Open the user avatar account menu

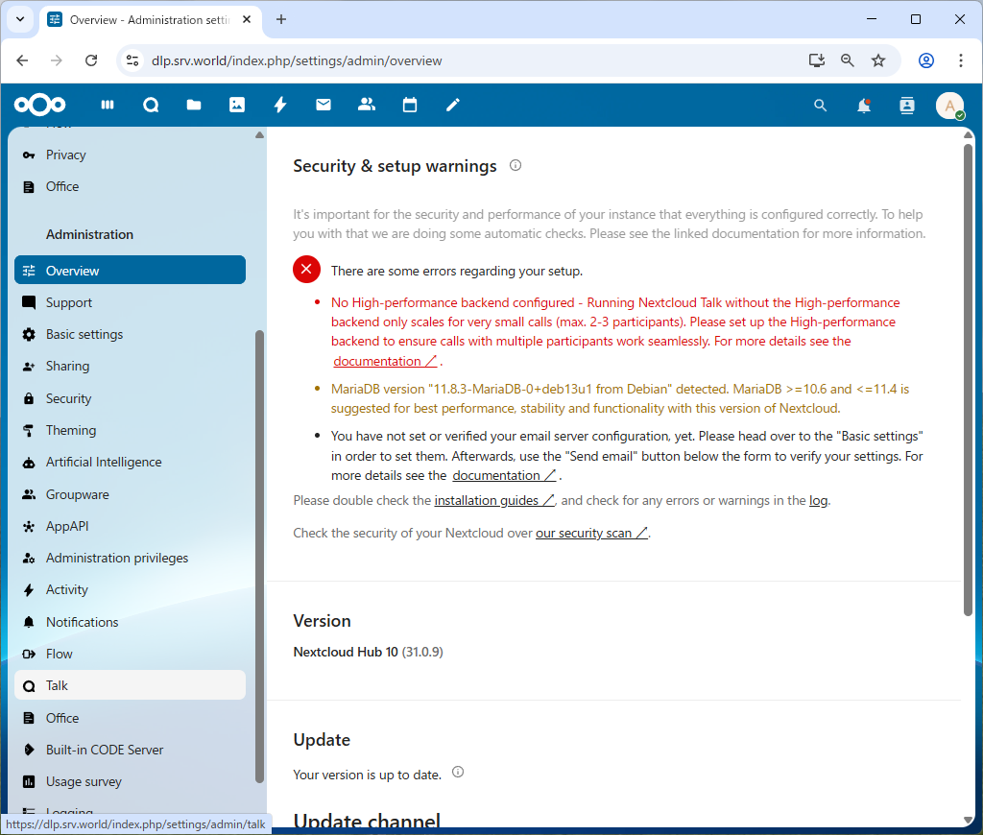(949, 106)
